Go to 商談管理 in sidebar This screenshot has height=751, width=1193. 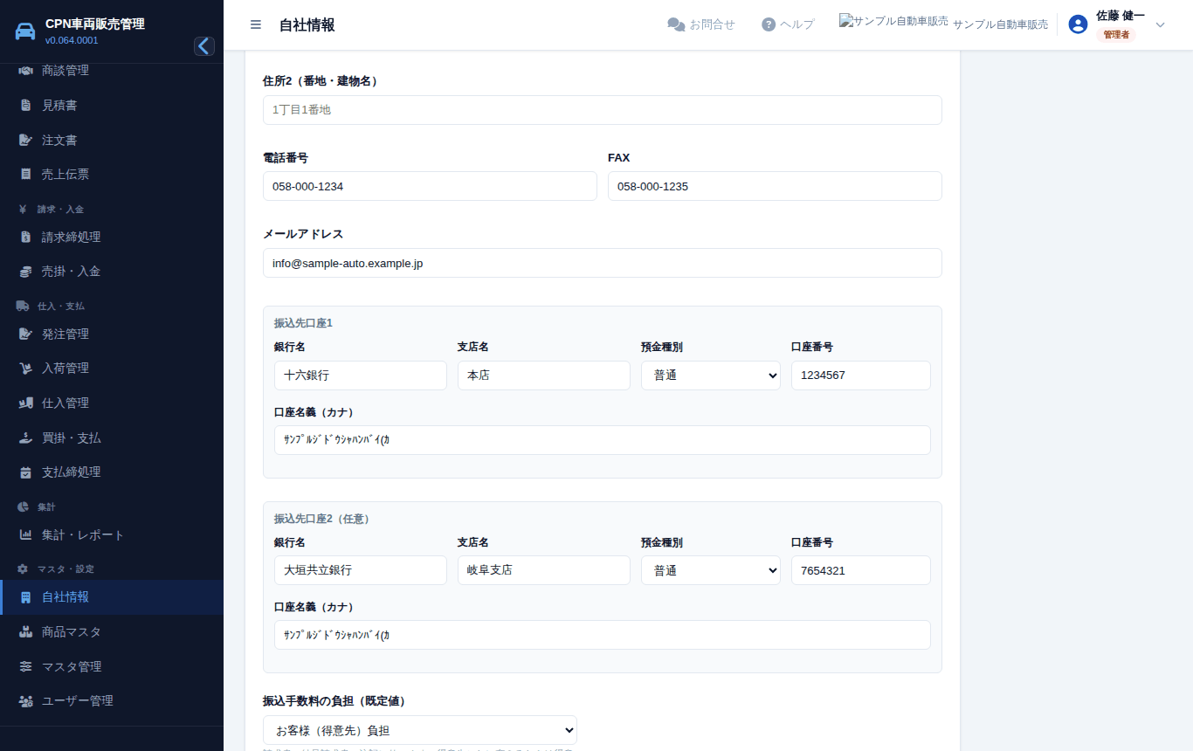tap(112, 71)
